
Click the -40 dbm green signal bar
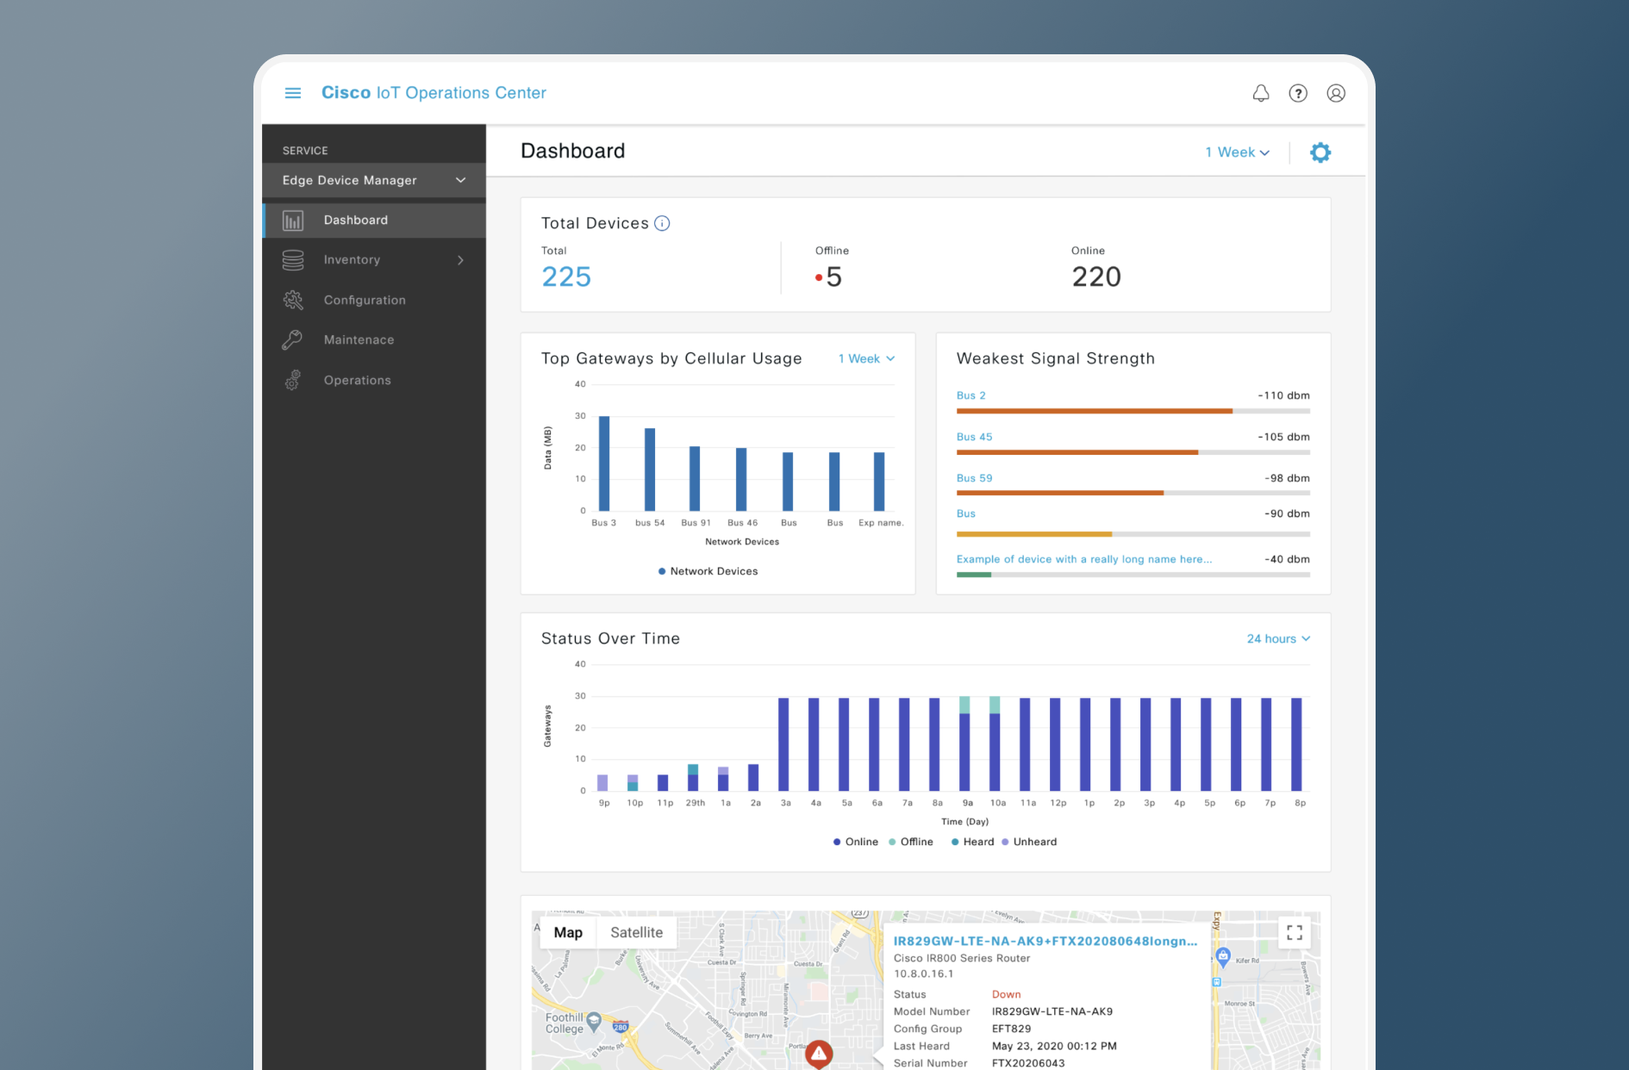(x=973, y=575)
